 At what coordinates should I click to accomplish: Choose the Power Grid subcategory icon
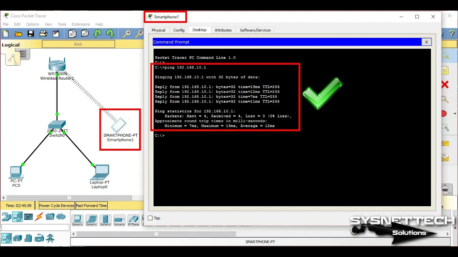pyautogui.click(x=50, y=238)
